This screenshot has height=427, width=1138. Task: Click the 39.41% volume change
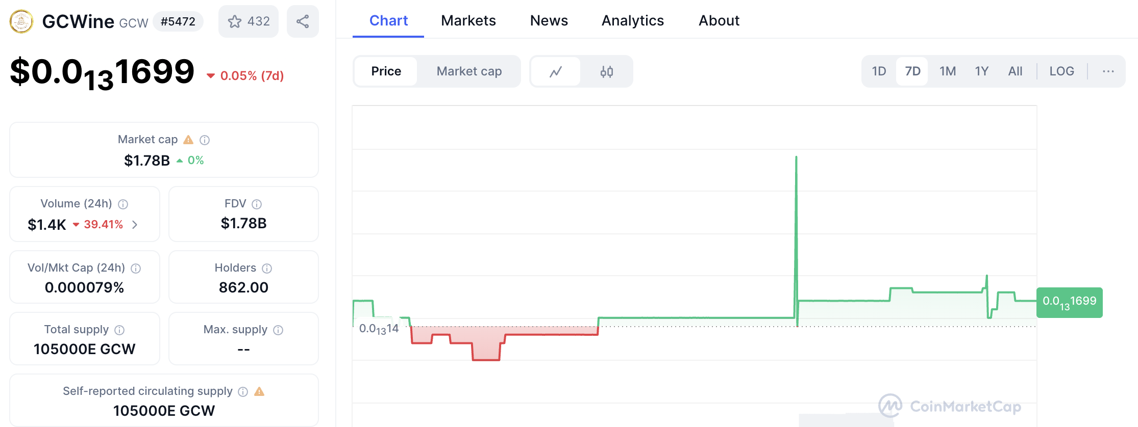[98, 224]
